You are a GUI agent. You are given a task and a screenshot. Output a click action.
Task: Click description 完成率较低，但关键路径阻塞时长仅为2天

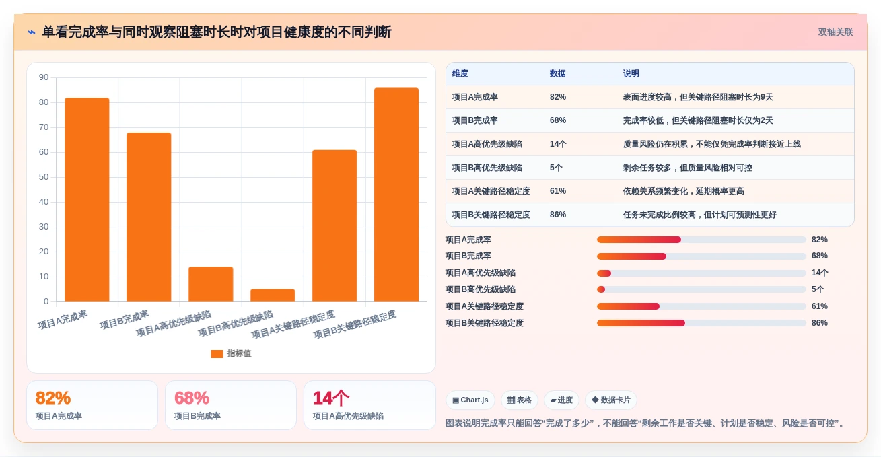click(698, 120)
